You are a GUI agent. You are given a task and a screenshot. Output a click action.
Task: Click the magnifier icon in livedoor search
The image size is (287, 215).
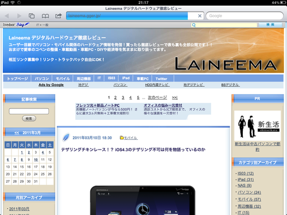pyautogui.click(x=193, y=25)
